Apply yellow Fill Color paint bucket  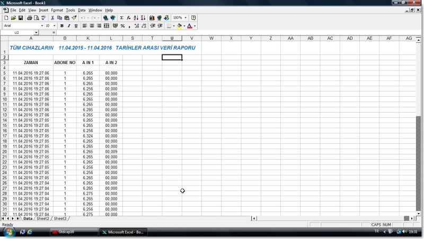[x=179, y=25]
